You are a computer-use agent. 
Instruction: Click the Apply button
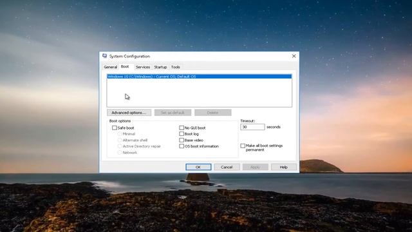pos(255,167)
